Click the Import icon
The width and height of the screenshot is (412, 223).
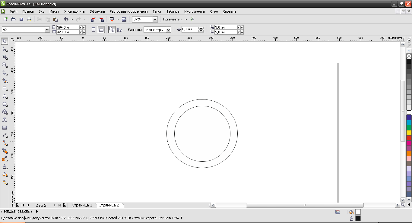93,19
